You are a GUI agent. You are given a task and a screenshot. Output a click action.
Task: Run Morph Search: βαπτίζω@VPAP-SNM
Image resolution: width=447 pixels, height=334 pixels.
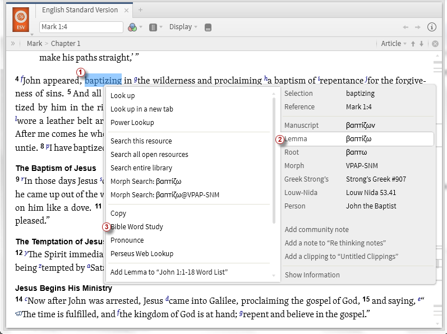pos(165,195)
